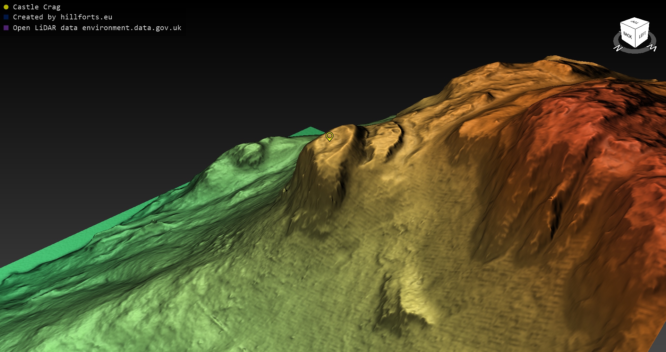Image resolution: width=666 pixels, height=352 pixels.
Task: Click the purple legend square
Action: click(x=6, y=28)
